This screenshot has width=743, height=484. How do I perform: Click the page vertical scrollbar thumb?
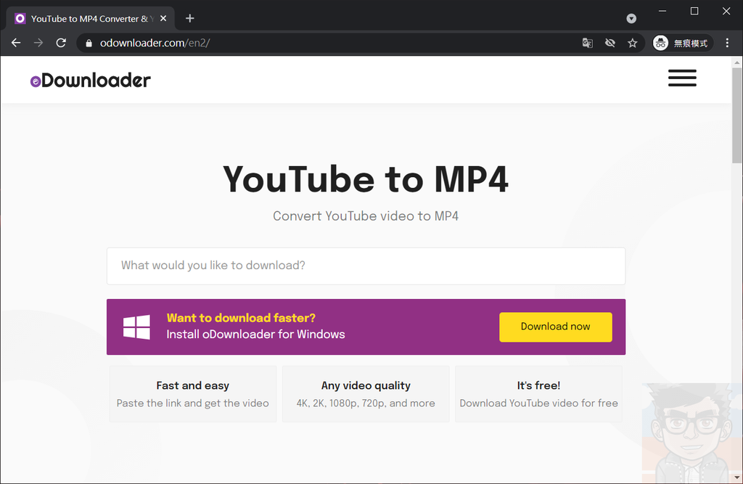[737, 115]
